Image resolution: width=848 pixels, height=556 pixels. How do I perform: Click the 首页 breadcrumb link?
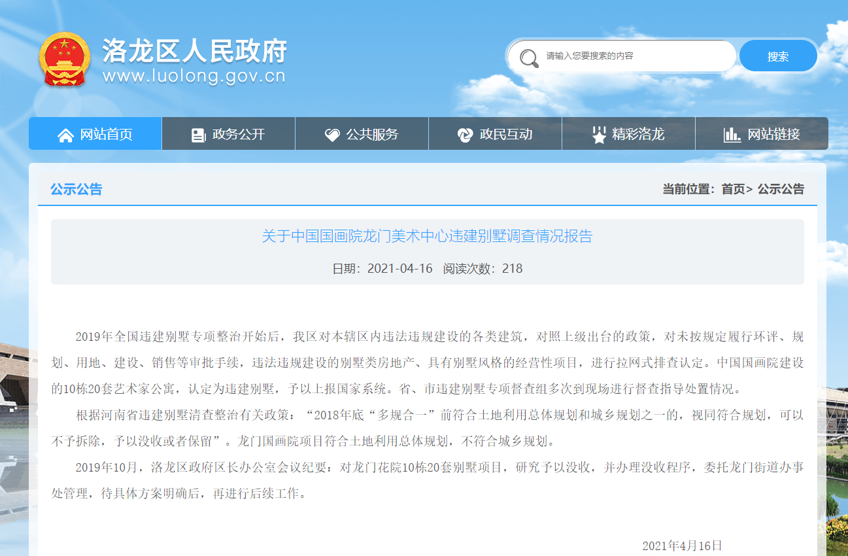pyautogui.click(x=733, y=189)
